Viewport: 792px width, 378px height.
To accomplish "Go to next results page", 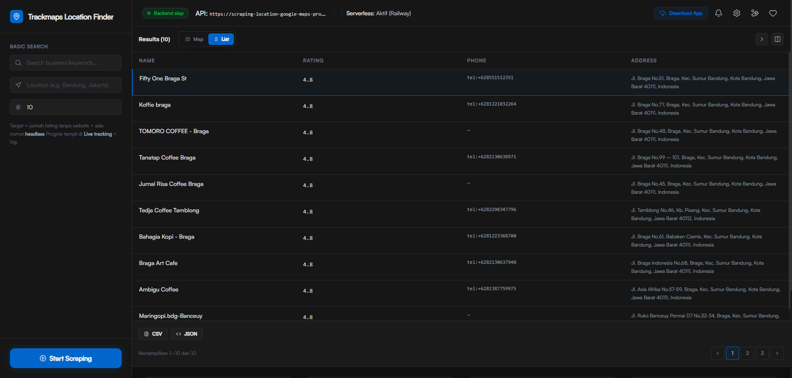I will click(x=777, y=353).
